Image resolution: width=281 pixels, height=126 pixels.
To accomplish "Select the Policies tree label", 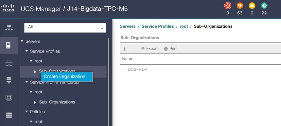I will pyautogui.click(x=37, y=112).
